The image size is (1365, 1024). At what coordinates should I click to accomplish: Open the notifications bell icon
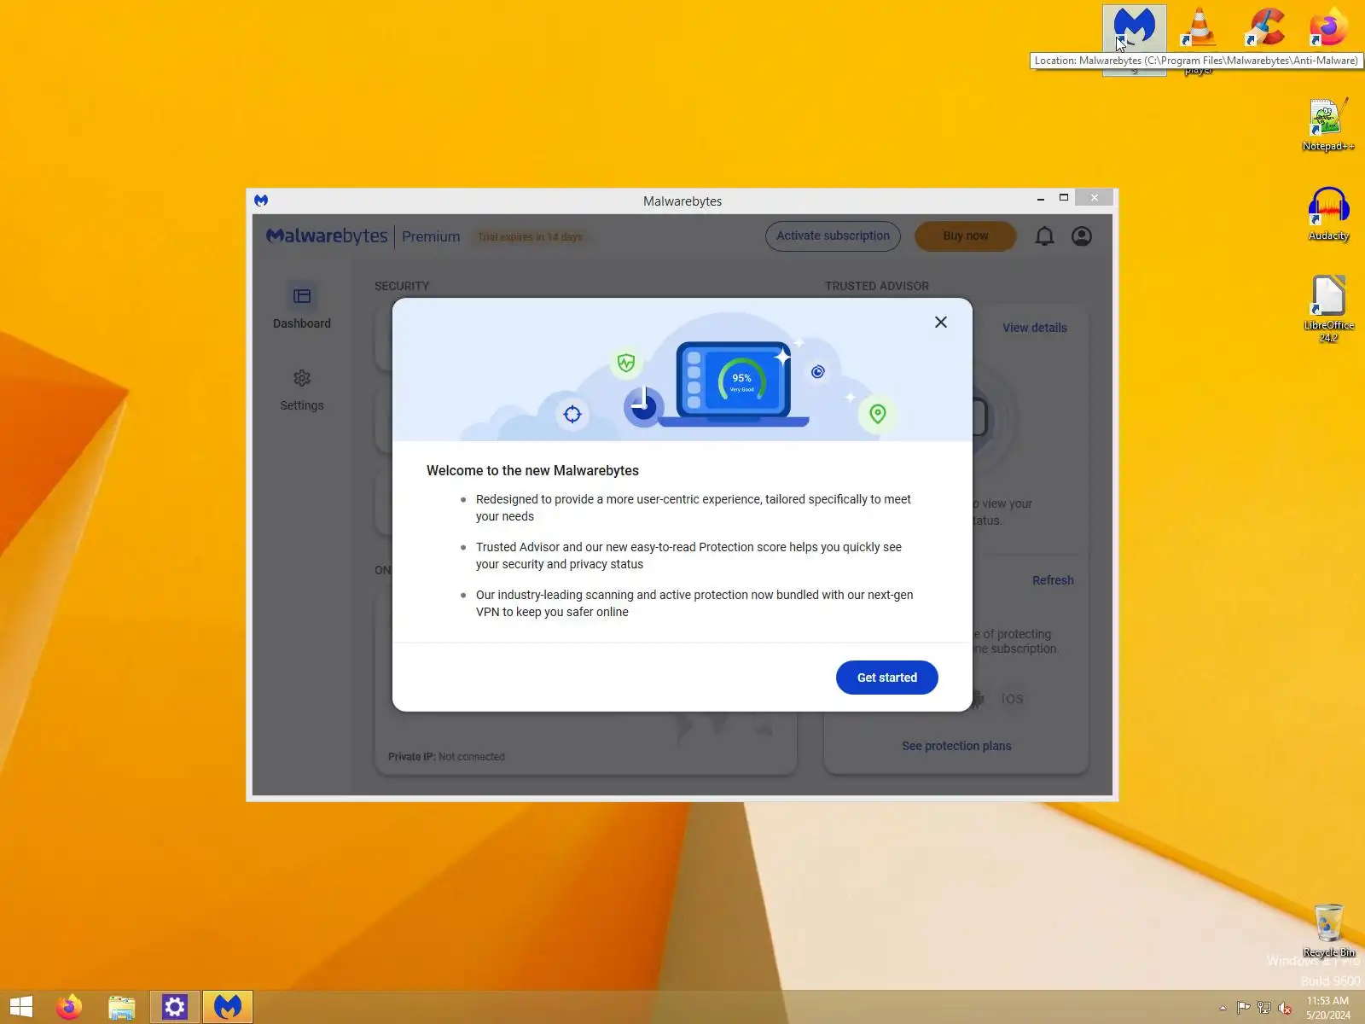(1044, 236)
